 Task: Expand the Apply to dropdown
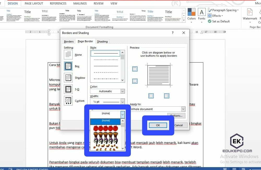point(183,109)
